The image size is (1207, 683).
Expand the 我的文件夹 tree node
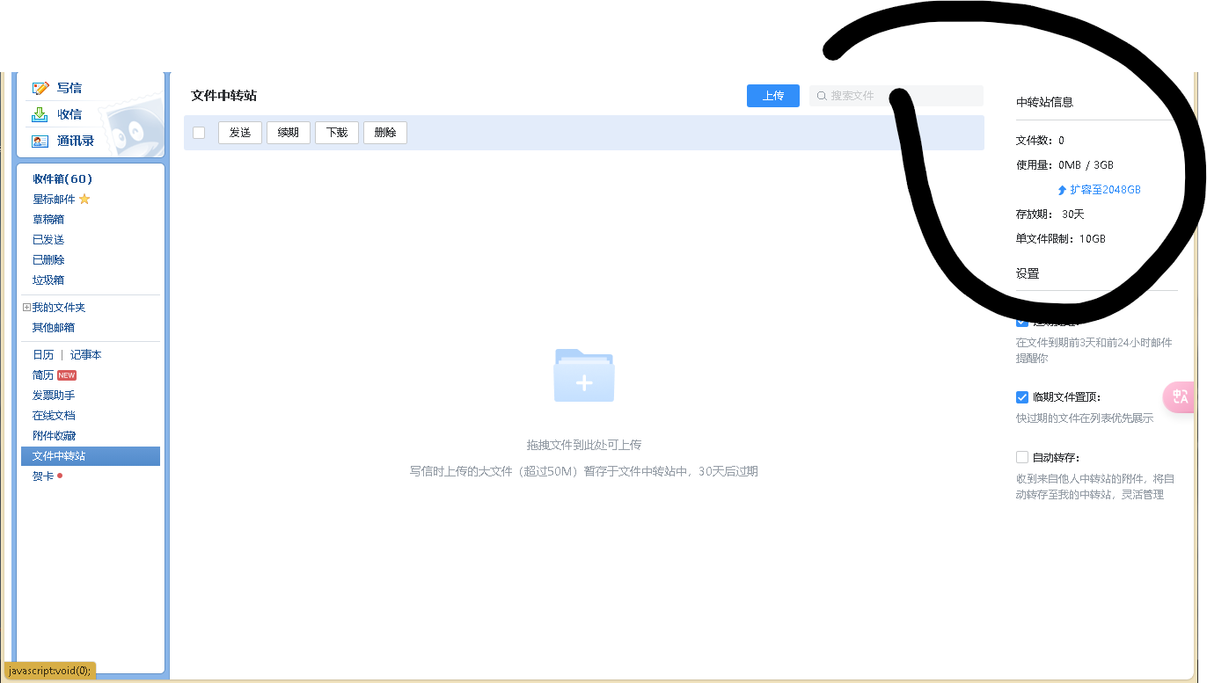[26, 308]
